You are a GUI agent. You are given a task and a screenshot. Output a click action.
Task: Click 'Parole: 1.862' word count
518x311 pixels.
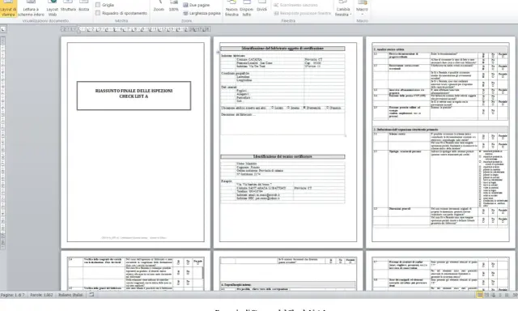[x=41, y=295]
